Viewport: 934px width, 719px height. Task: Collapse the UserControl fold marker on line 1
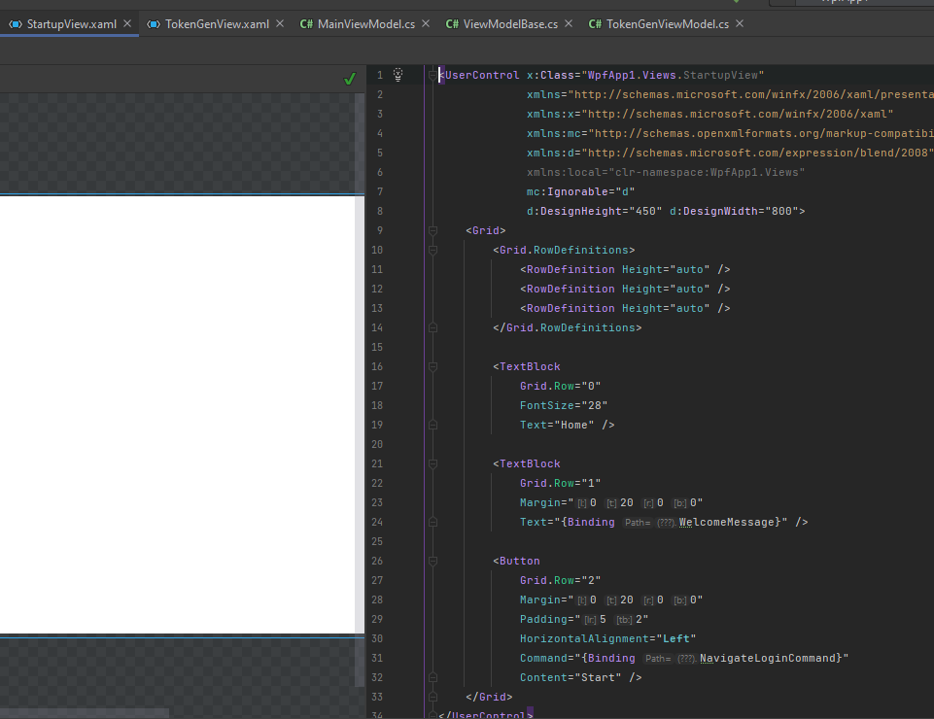[x=432, y=75]
